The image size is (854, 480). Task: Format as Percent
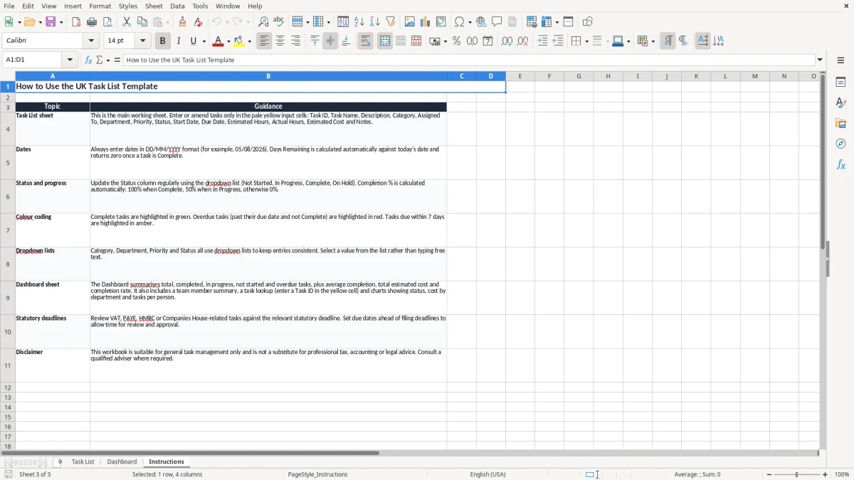pyautogui.click(x=456, y=41)
